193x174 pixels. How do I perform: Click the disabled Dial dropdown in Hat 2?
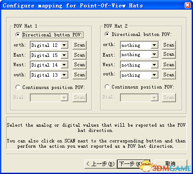[140, 98]
